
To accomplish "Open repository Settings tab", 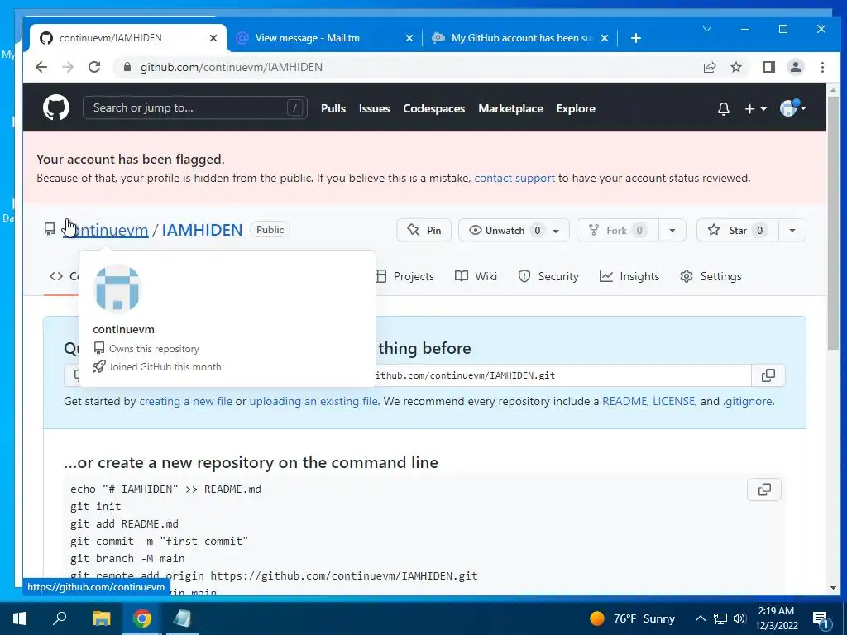I will pos(711,276).
